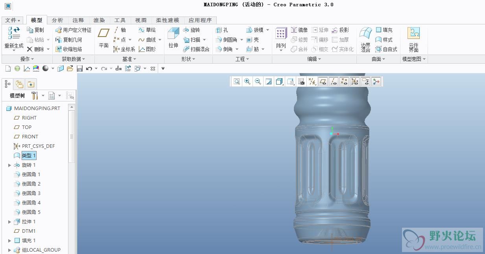Open the 模型意图 group dropdown

click(x=414, y=59)
